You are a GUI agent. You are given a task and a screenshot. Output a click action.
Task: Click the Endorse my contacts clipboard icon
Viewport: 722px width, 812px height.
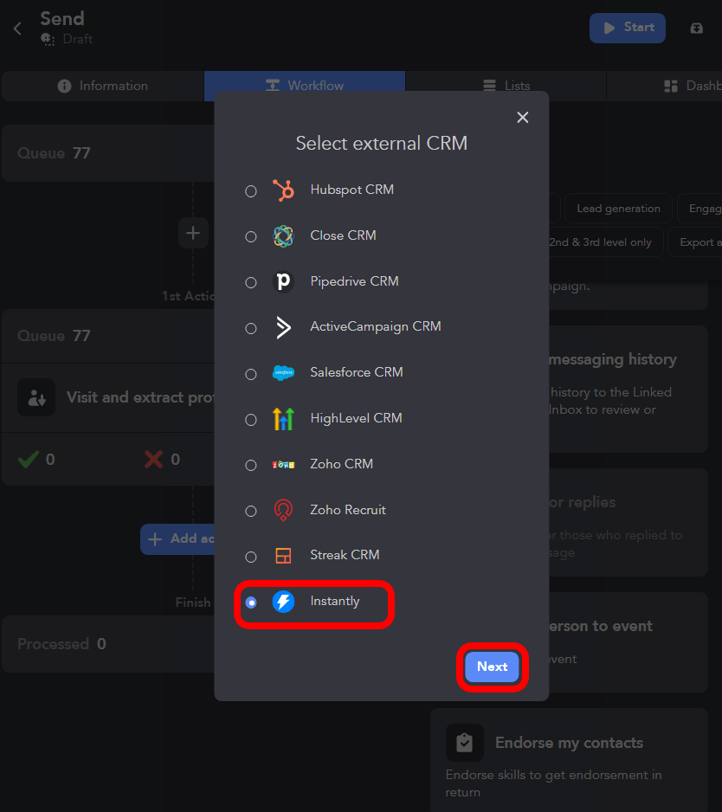point(465,743)
